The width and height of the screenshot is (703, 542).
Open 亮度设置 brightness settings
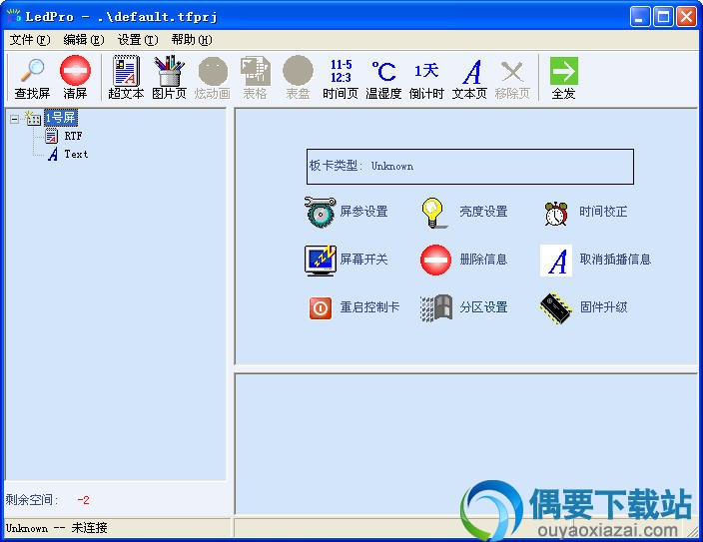point(464,212)
